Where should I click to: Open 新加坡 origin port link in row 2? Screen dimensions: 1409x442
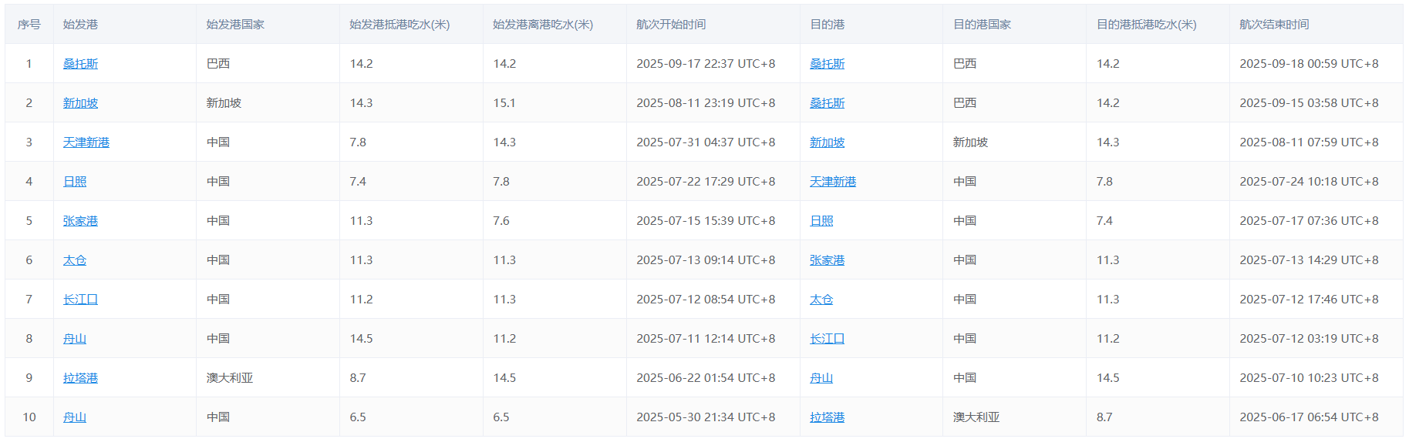[80, 103]
